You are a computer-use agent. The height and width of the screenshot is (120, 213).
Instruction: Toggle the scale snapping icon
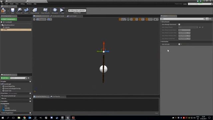coord(146,19)
